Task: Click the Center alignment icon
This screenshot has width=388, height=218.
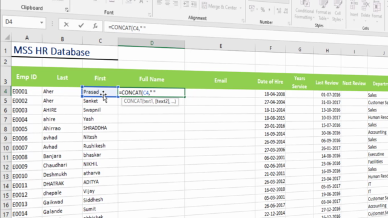Action: pos(167,2)
